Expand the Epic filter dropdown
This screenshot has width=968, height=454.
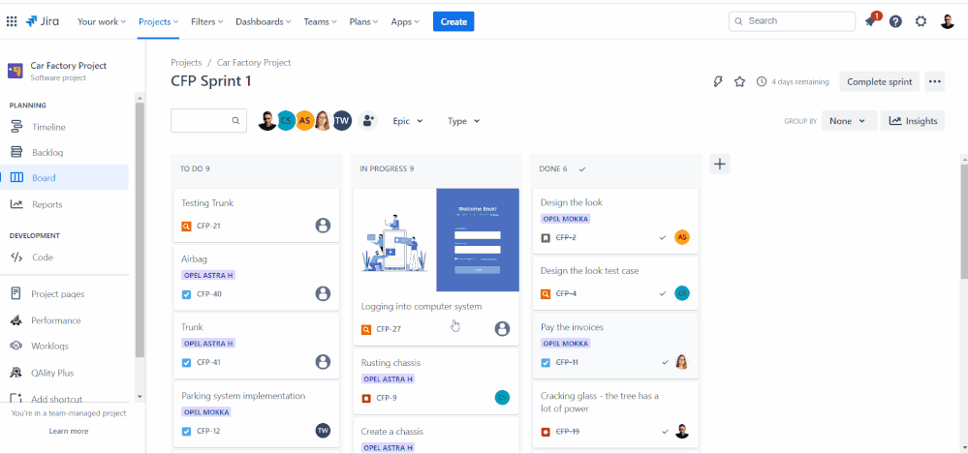point(408,121)
